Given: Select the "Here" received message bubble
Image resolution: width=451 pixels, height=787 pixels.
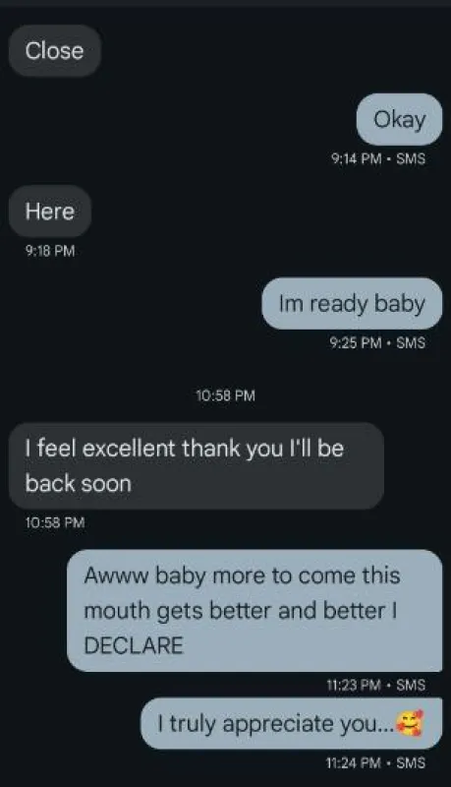Looking at the screenshot, I should [x=50, y=212].
